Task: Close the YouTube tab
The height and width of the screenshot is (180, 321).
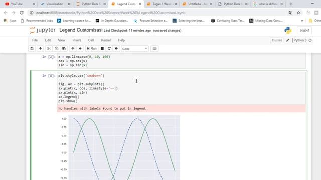Action: (34, 4)
